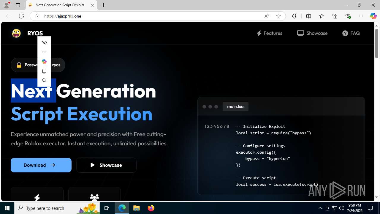The height and width of the screenshot is (214, 380).
Task: Copy selected text via mini menu icon
Action: 44,71
